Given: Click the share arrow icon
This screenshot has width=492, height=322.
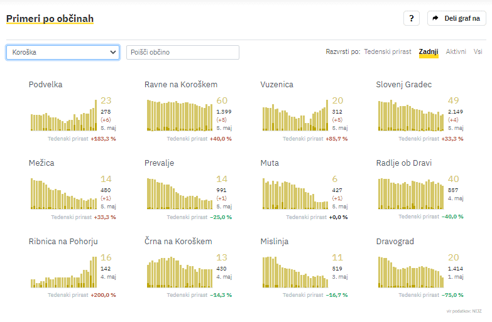Looking at the screenshot, I should coord(435,18).
